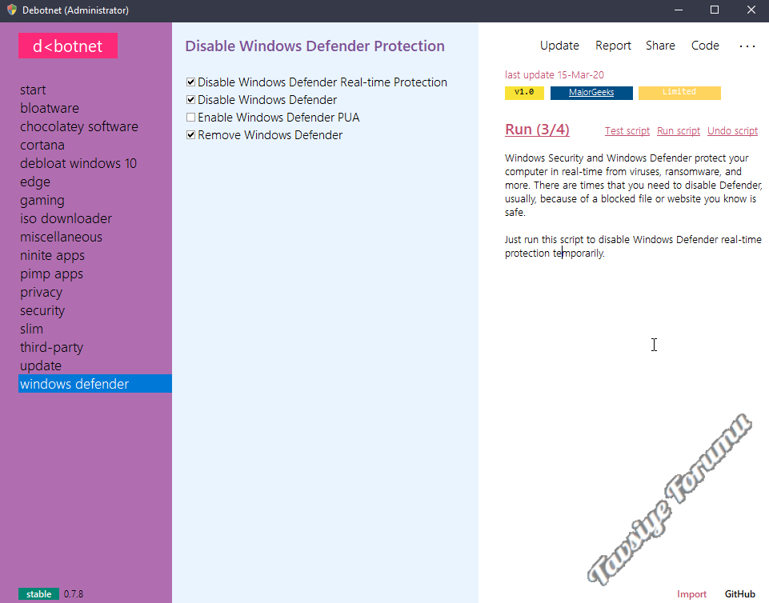
Task: Click the d<botnet pink logo
Action: pyautogui.click(x=68, y=46)
